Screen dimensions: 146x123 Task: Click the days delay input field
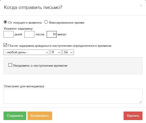[x=8, y=34]
